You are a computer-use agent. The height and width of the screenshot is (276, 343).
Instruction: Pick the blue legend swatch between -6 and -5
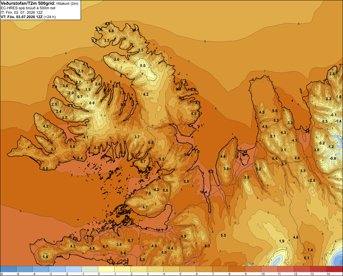point(8,269)
